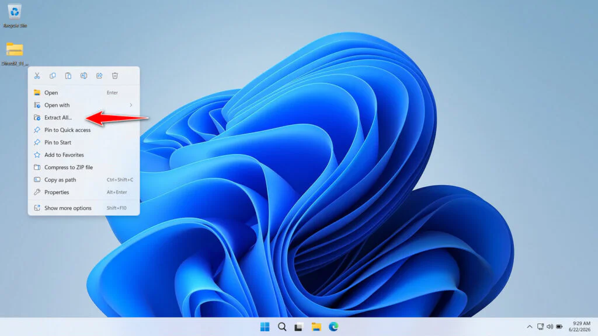Select the Recycle Bin desktop icon

click(x=15, y=16)
